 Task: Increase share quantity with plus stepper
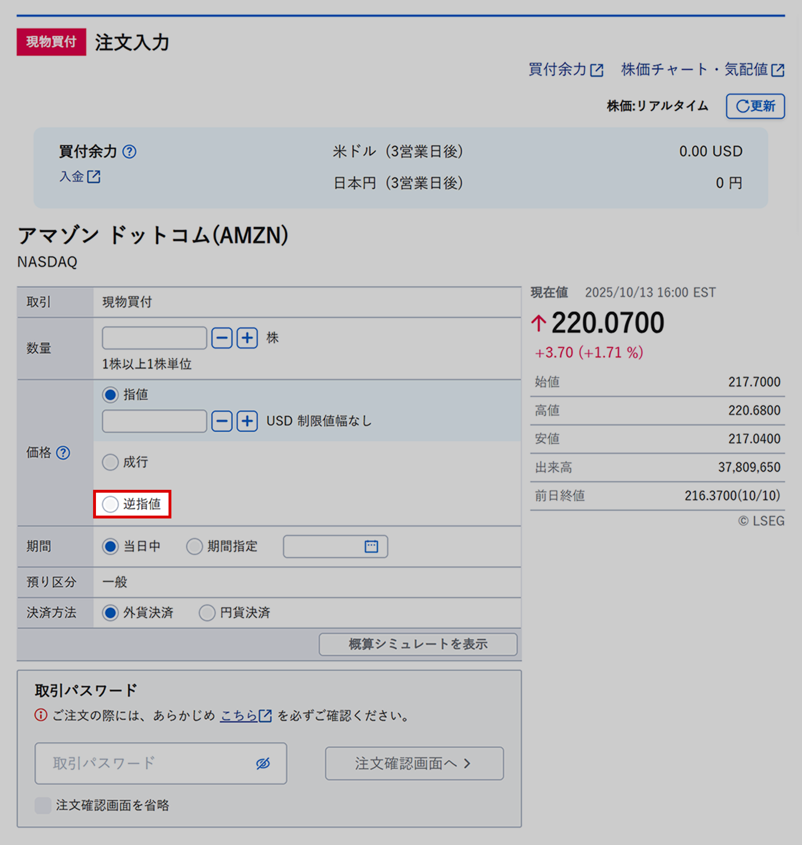point(247,338)
